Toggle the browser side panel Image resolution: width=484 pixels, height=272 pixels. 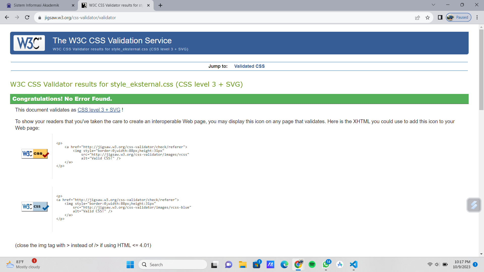tap(440, 17)
